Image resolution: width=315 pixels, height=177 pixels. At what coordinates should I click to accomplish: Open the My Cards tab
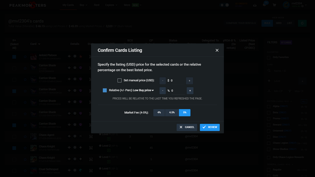[68, 5]
